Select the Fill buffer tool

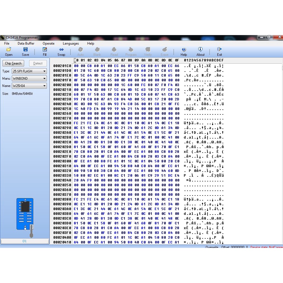(x=45, y=50)
